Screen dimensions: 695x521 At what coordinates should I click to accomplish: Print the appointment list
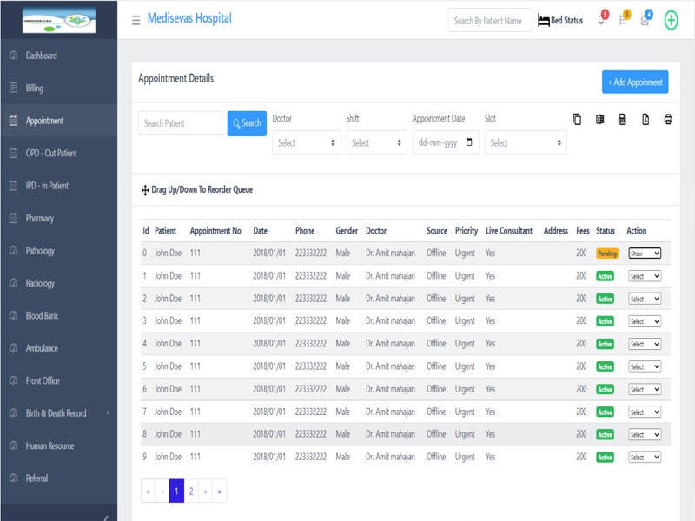pos(668,120)
